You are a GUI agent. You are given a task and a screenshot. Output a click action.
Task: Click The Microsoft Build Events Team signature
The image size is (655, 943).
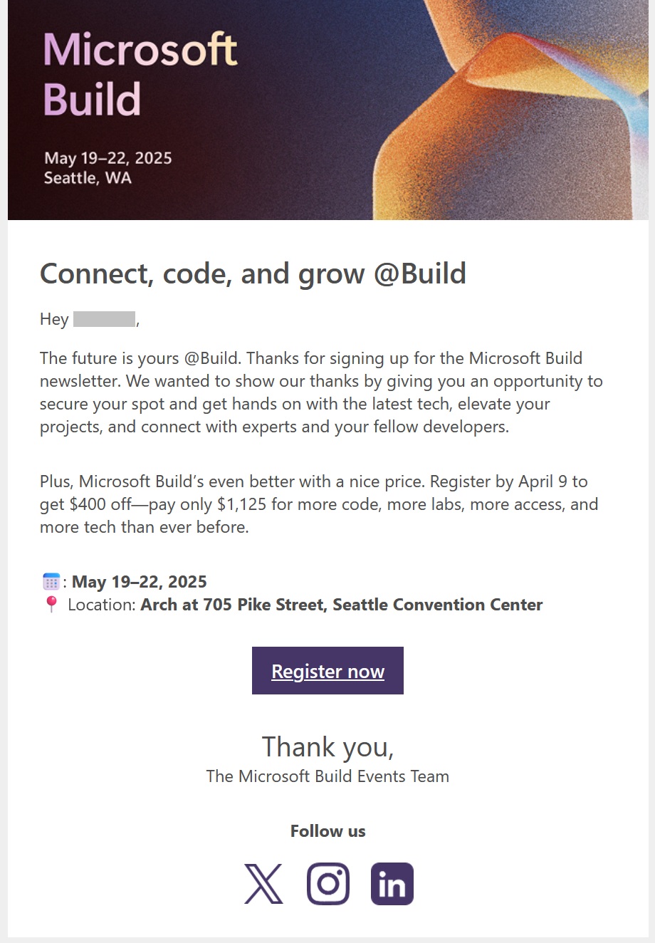click(x=327, y=776)
